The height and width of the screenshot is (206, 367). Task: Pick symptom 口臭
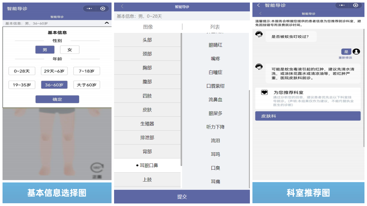click(215, 168)
